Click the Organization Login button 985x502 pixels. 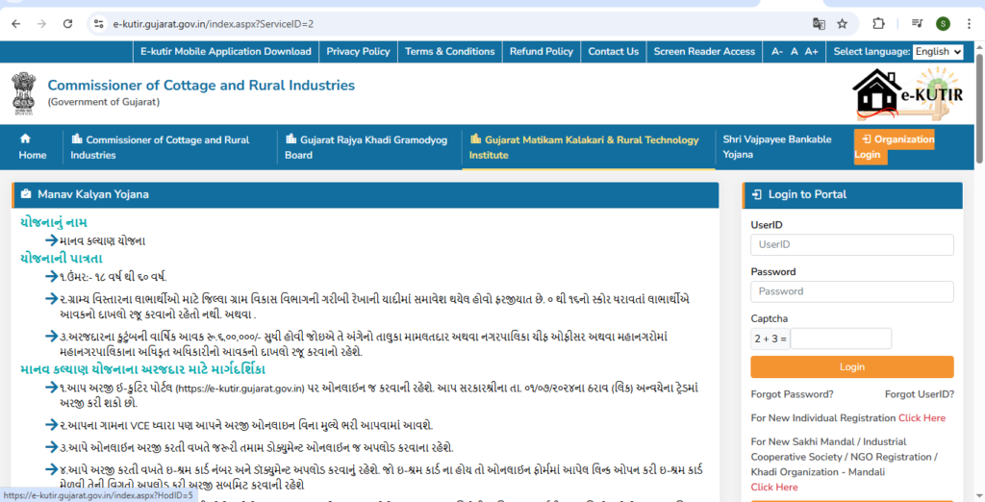pos(894,147)
